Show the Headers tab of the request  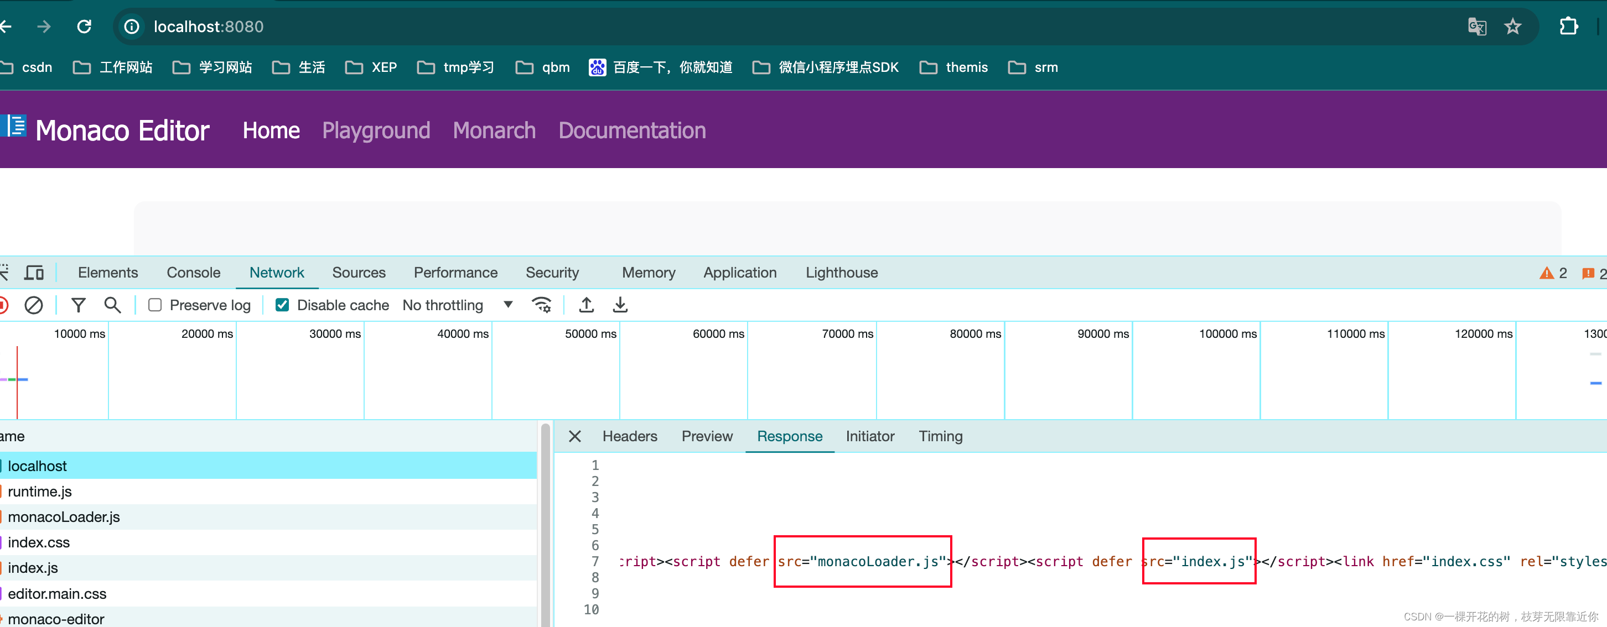point(629,436)
